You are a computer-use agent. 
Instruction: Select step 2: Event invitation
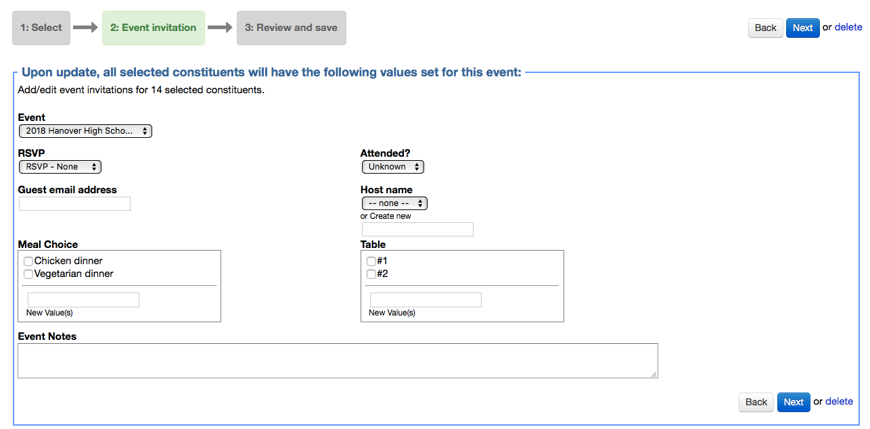[154, 28]
